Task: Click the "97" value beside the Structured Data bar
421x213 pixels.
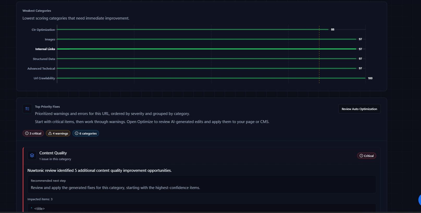Action: click(x=360, y=59)
